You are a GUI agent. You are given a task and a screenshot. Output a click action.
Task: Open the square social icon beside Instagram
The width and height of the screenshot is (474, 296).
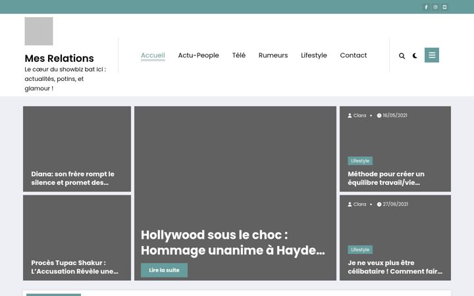pyautogui.click(x=444, y=7)
